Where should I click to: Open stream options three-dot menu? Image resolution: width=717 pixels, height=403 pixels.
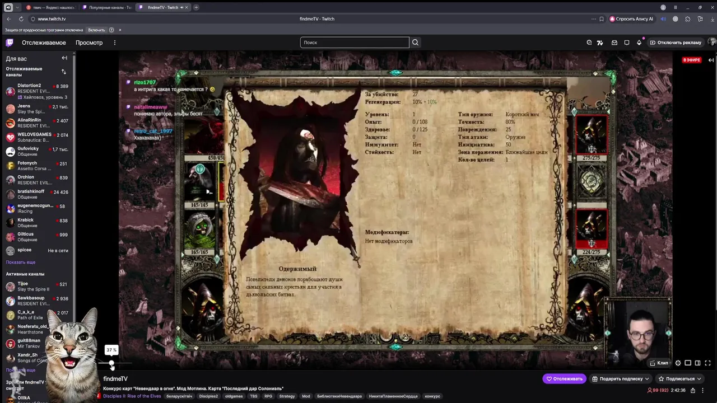click(702, 390)
